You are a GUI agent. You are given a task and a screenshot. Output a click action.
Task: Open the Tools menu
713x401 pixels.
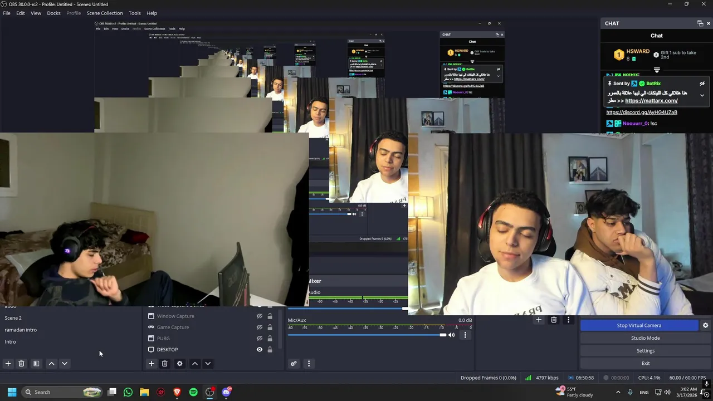tap(135, 13)
